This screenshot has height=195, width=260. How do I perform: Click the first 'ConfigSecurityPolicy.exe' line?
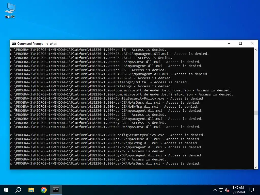(x=107, y=99)
